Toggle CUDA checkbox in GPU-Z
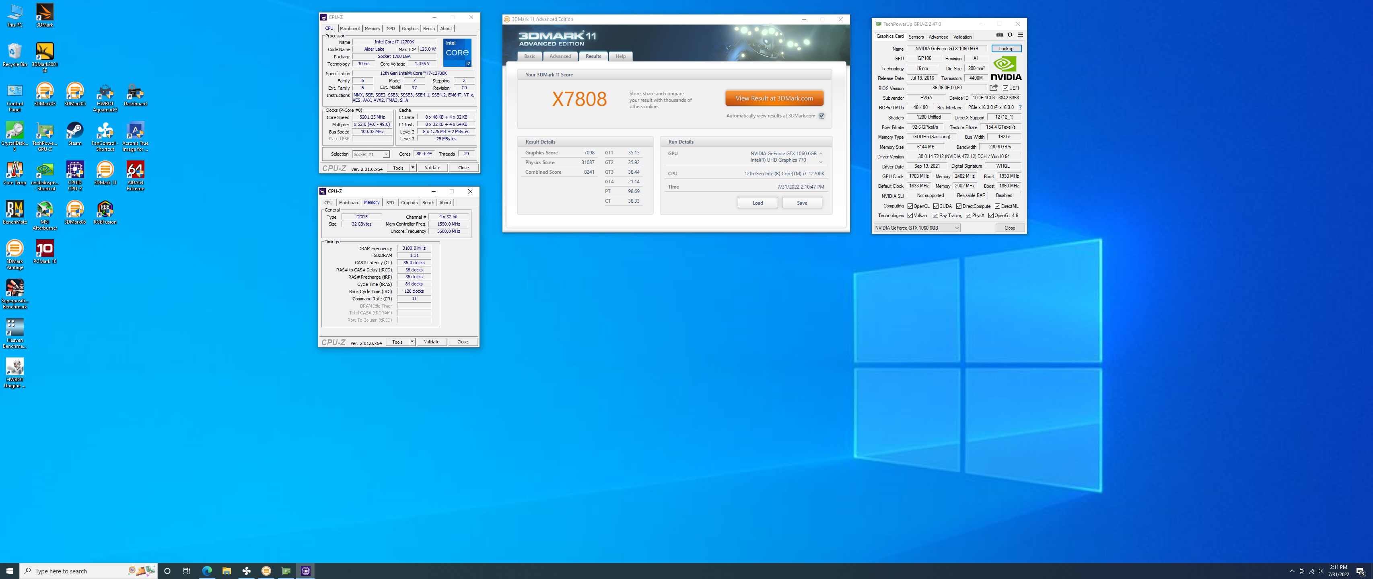Viewport: 1373px width, 579px height. 936,206
